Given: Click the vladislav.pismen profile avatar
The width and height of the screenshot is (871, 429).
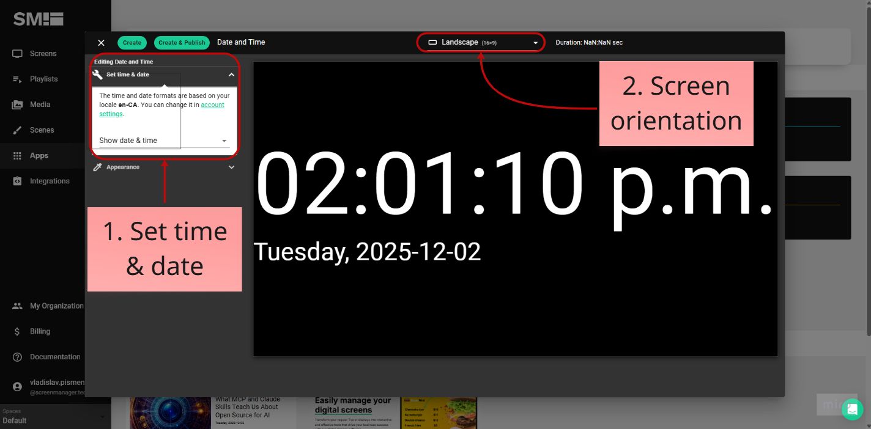Looking at the screenshot, I should coord(17,386).
